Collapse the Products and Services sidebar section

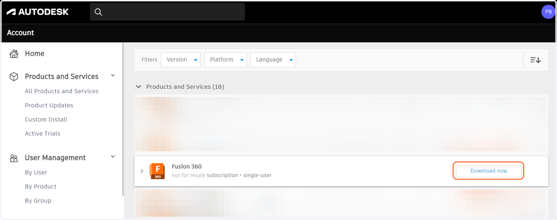[113, 76]
